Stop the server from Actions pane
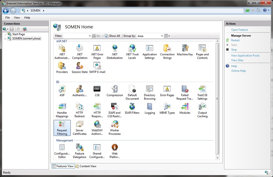The width and height of the screenshot is (273, 177). (x=234, y=50)
